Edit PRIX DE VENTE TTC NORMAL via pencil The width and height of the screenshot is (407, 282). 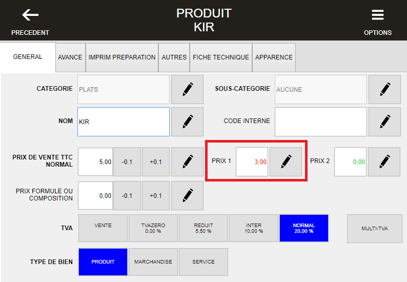click(187, 162)
